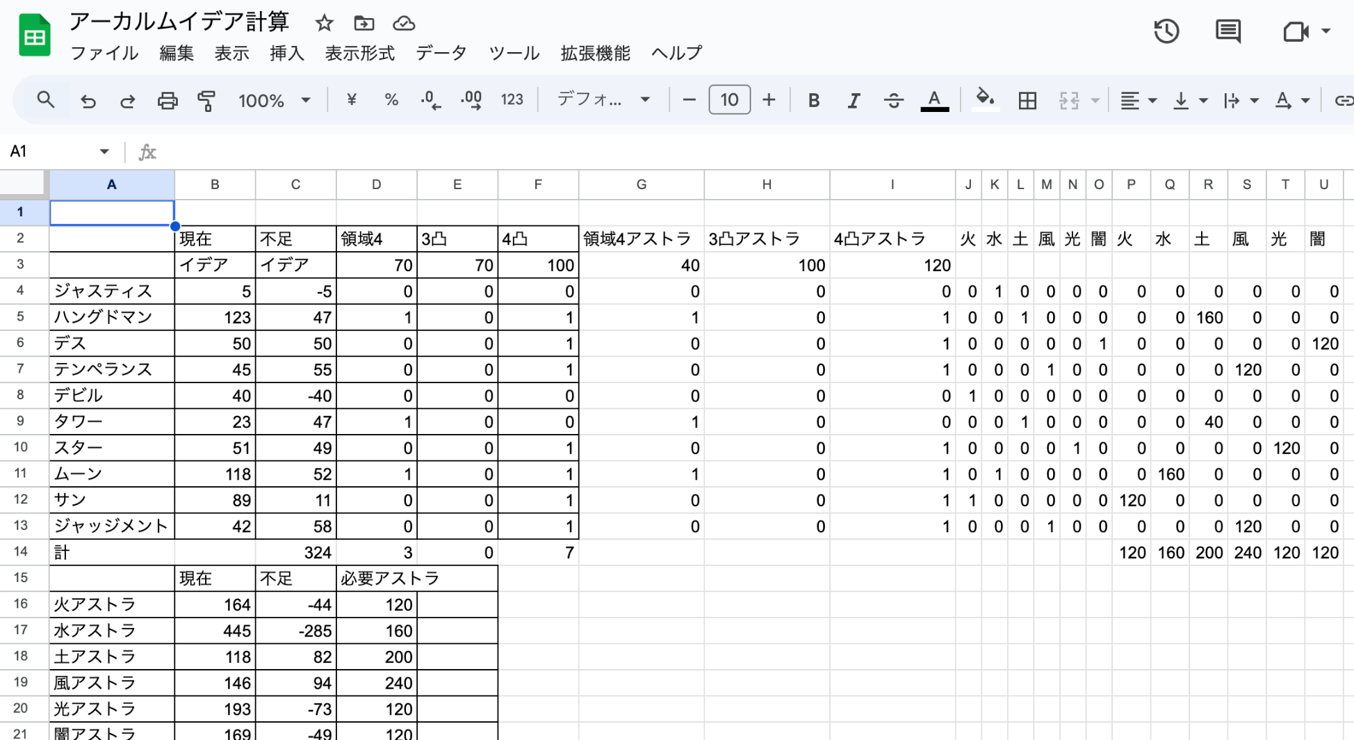This screenshot has width=1354, height=740.
Task: Print the spreadsheet using printer icon
Action: click(x=167, y=101)
